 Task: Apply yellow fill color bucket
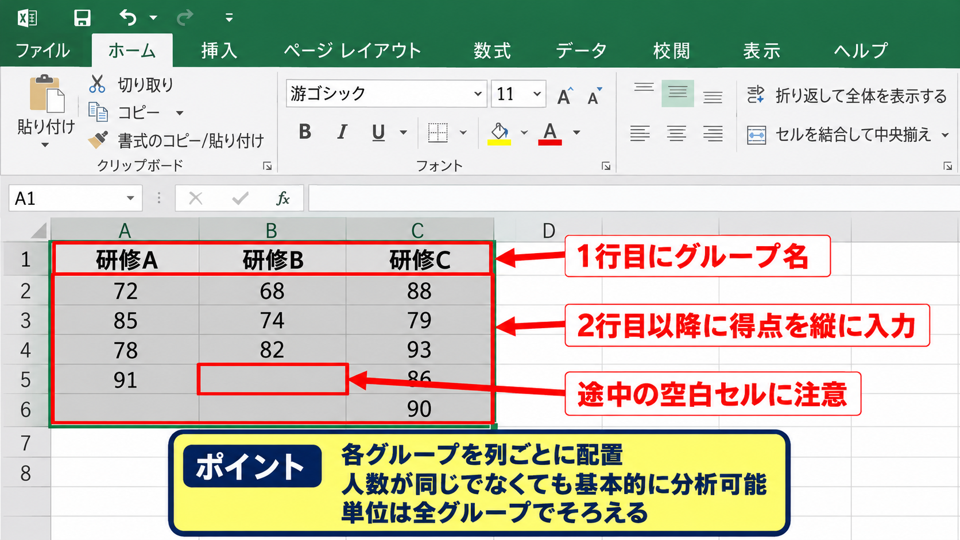pyautogui.click(x=499, y=133)
